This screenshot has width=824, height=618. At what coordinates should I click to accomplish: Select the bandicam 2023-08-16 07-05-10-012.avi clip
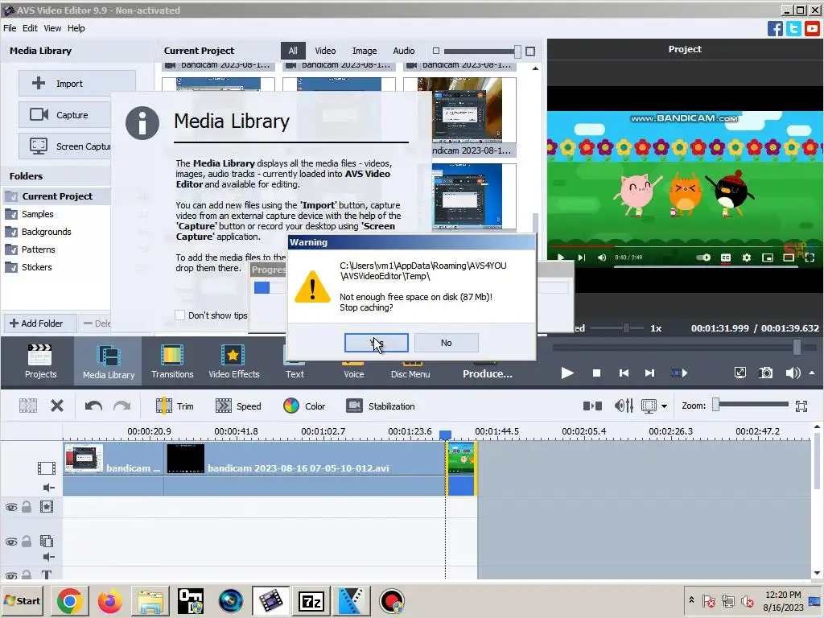pos(304,468)
